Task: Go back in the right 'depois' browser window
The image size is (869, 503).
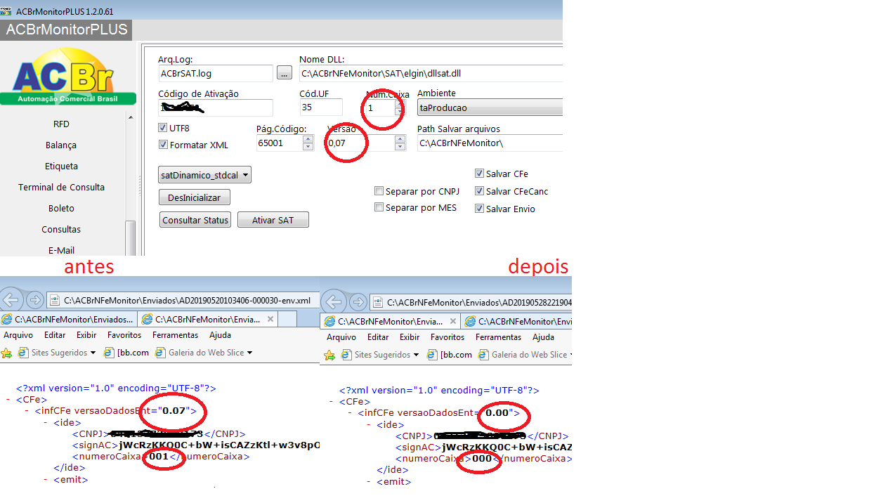Action: tap(334, 302)
